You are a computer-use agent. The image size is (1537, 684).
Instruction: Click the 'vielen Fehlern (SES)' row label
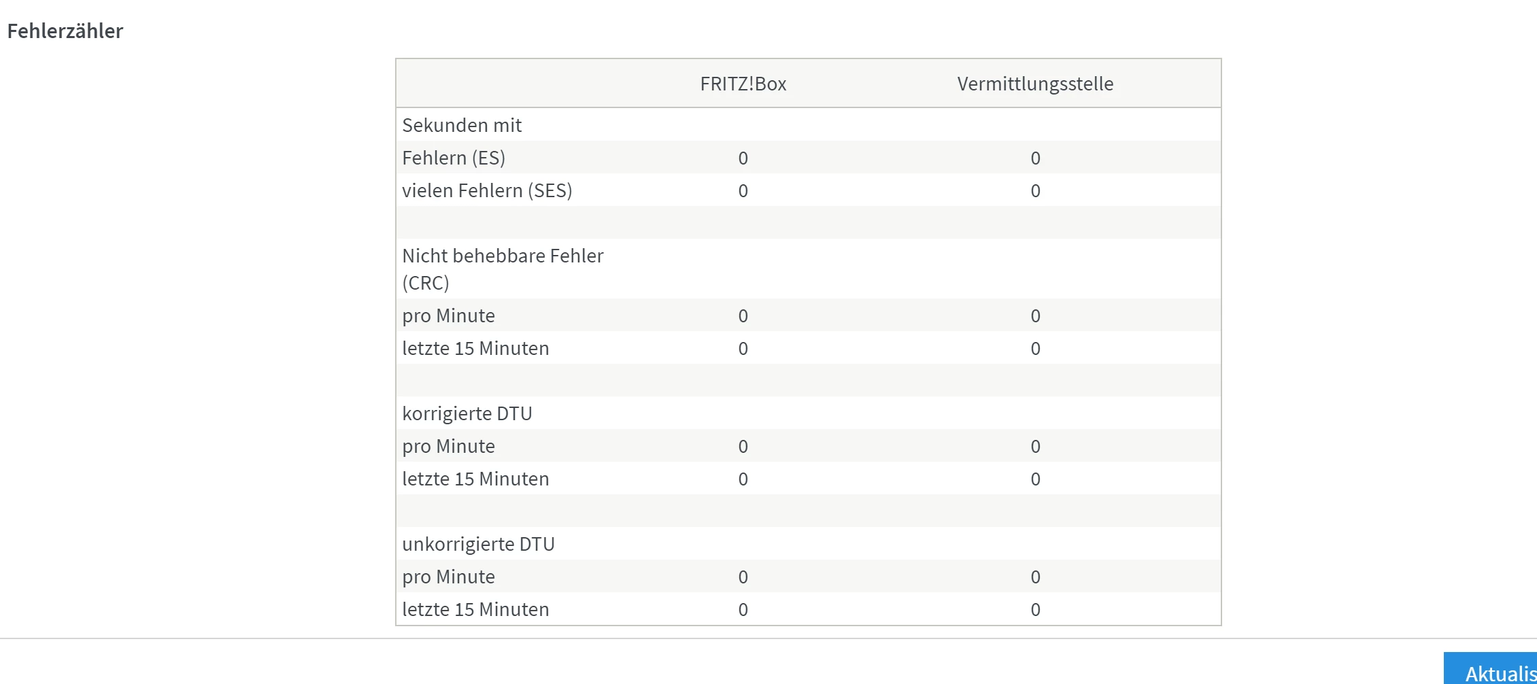coord(487,190)
